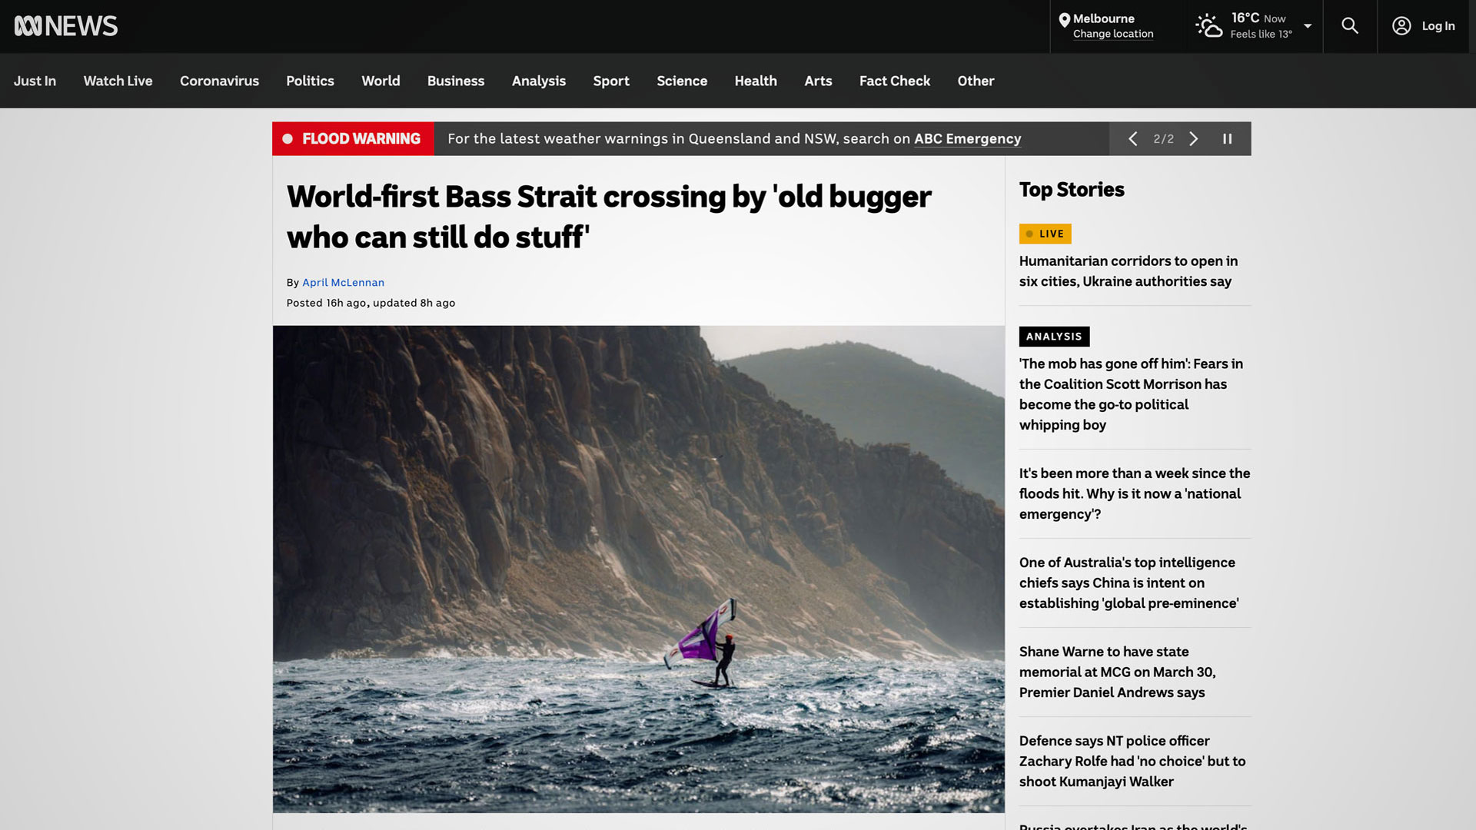
Task: Open the Fact Check section
Action: click(895, 81)
